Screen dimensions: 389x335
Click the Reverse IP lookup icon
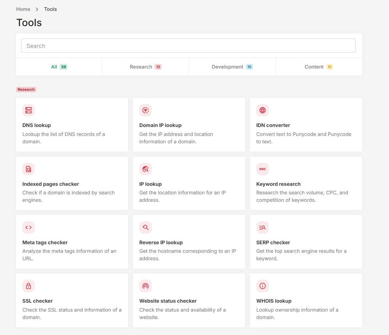coord(146,227)
